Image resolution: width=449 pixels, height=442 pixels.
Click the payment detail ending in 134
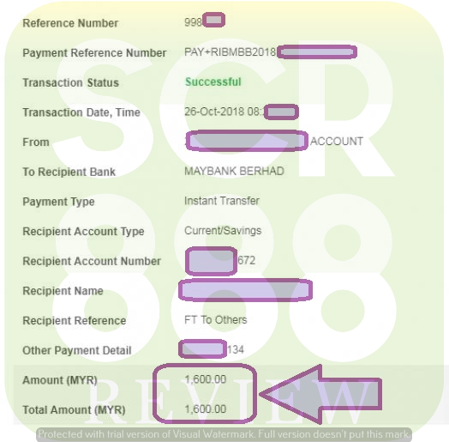click(212, 349)
